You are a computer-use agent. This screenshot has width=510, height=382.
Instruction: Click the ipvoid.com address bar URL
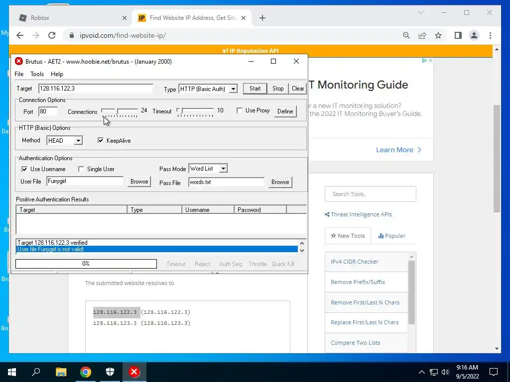tap(123, 35)
